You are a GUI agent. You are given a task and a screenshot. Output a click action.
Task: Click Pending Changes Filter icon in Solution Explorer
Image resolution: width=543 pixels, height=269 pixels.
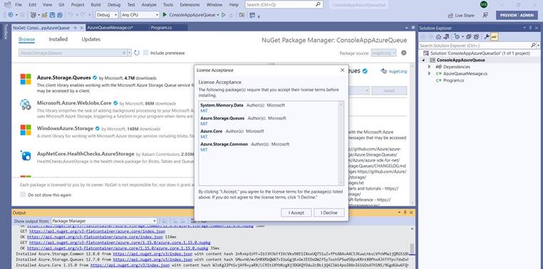pyautogui.click(x=457, y=37)
